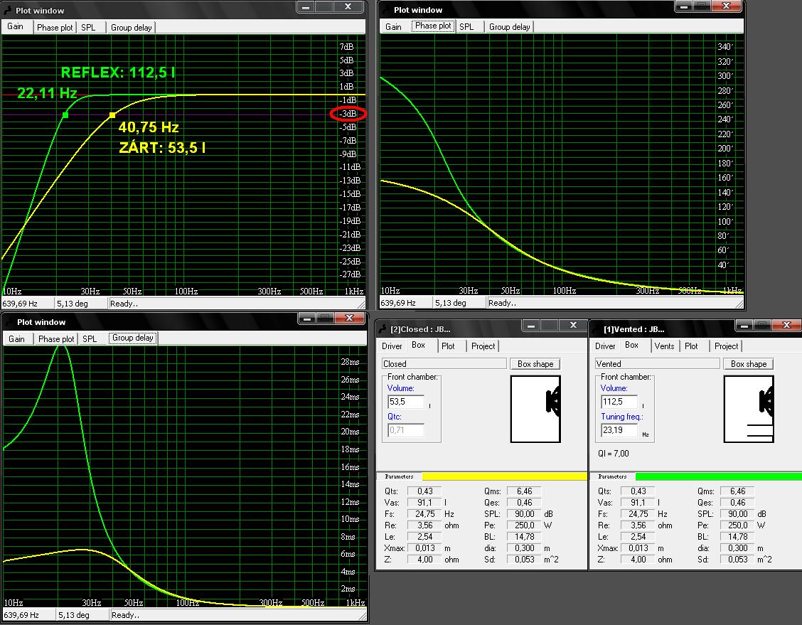Select SPL tab in the group delay window
Viewport: 802px width, 625px height.
click(90, 338)
